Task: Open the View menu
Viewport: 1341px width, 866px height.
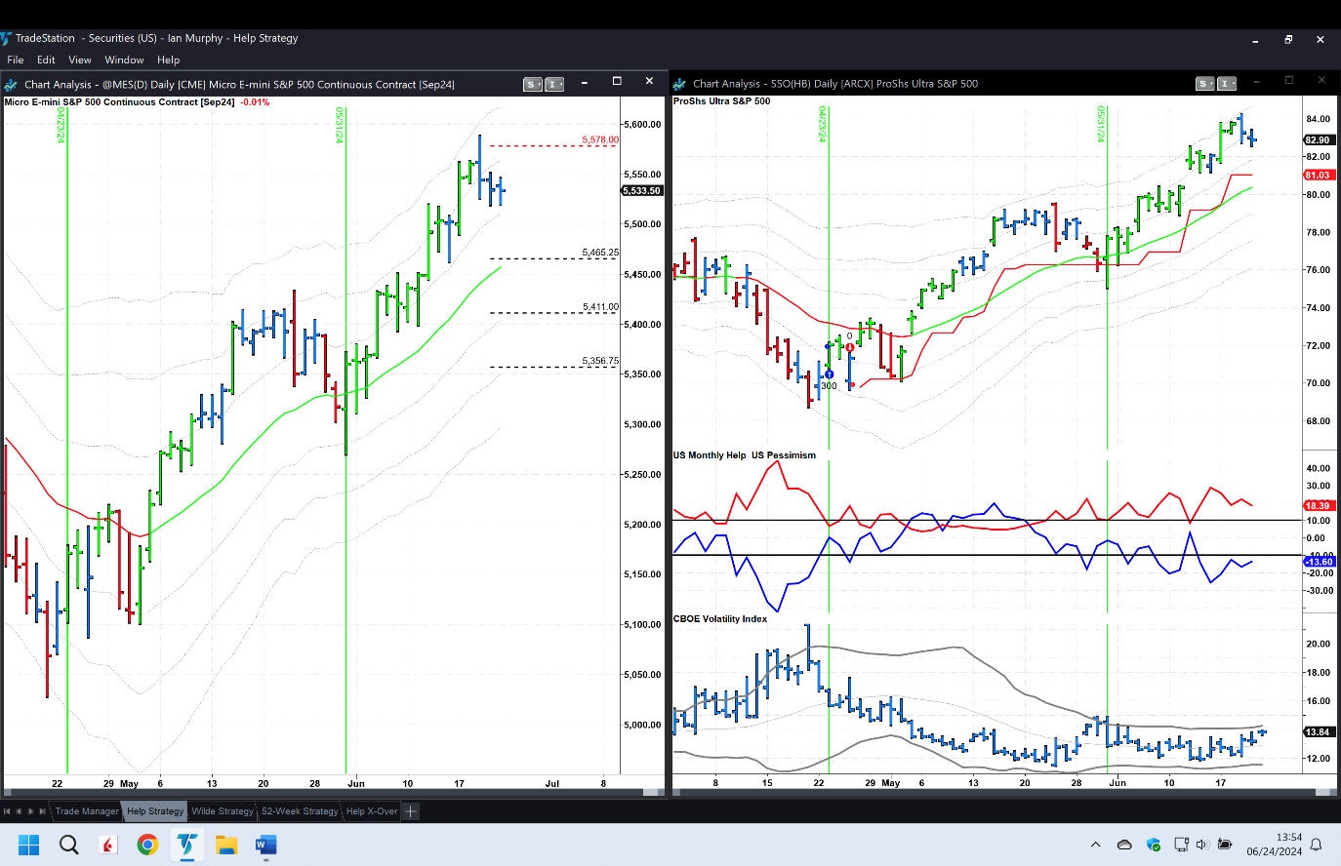Action: 80,59
